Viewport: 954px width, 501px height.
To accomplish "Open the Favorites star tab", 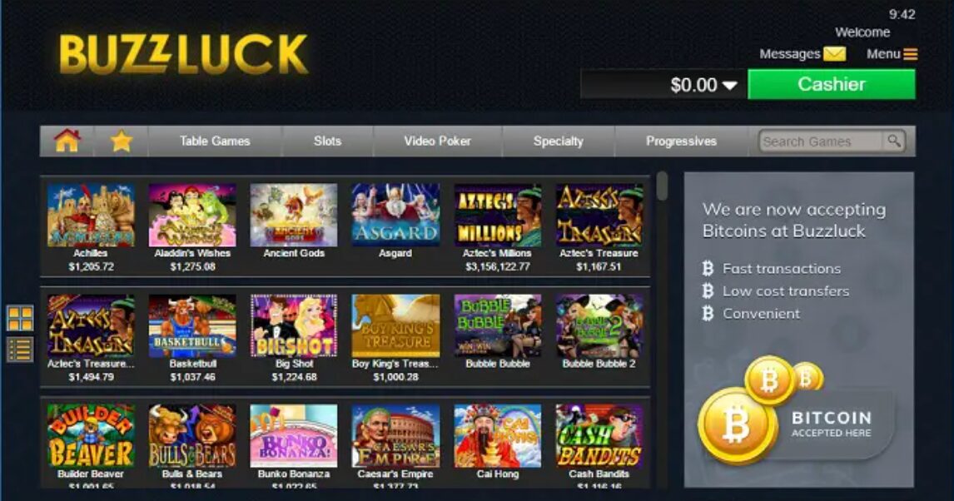I will (121, 141).
